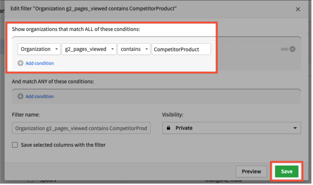313x185 pixels.
Task: Remove condition with the minus icon
Action: coord(292,49)
